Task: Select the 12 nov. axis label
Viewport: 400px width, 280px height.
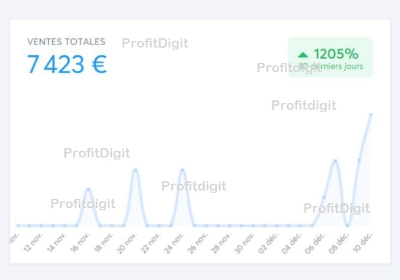Action: (x=33, y=241)
